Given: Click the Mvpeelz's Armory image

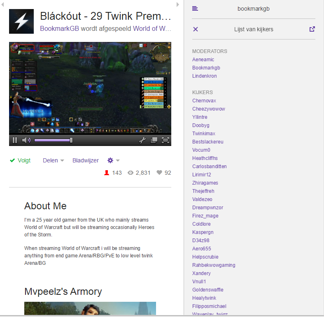Looking at the screenshot, I should [x=90, y=308].
